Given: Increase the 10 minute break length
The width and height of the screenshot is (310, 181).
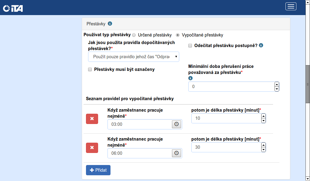Looking at the screenshot, I should 263,116.
